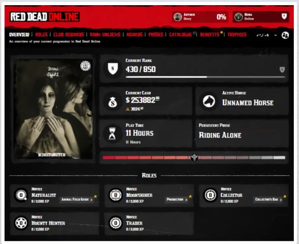Click the Trader role title

[134, 223]
